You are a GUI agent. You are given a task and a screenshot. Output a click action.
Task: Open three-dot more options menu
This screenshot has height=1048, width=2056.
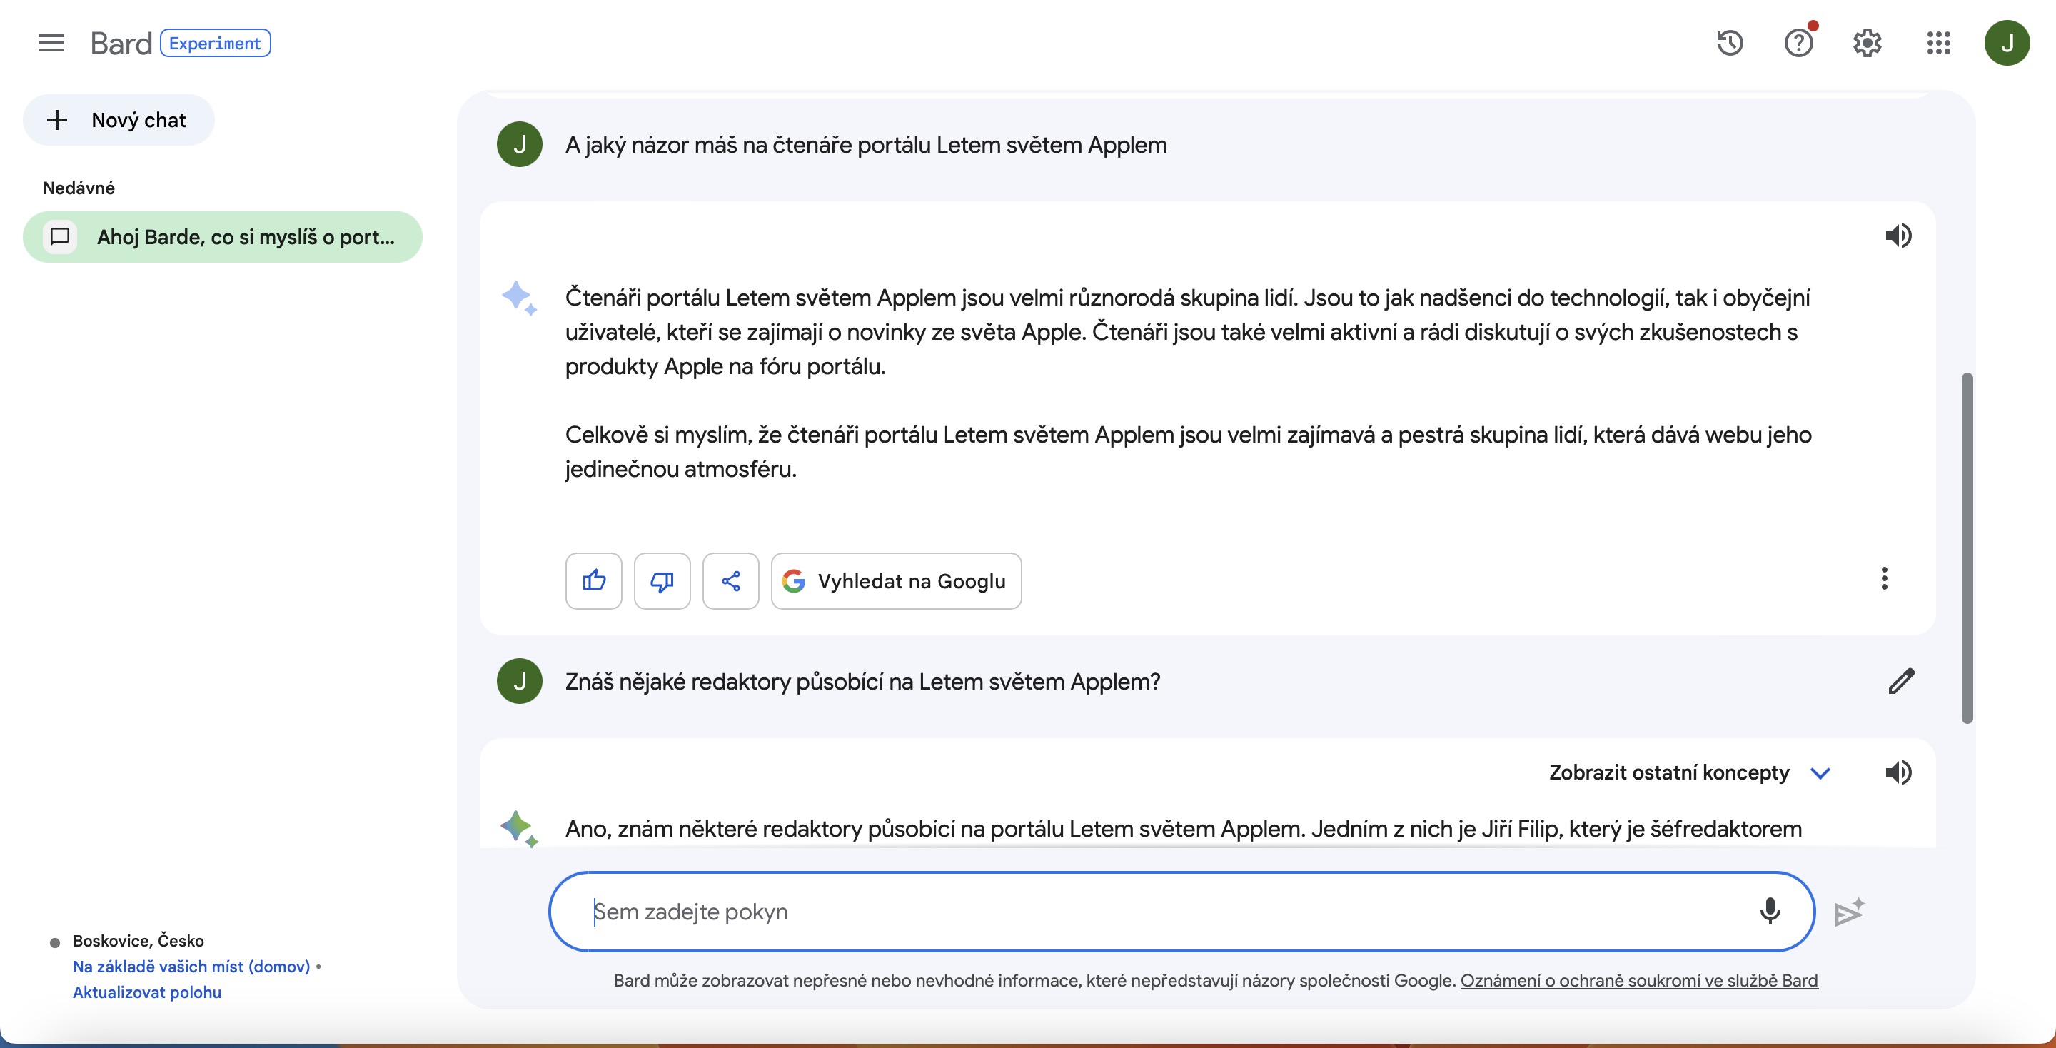click(1884, 579)
